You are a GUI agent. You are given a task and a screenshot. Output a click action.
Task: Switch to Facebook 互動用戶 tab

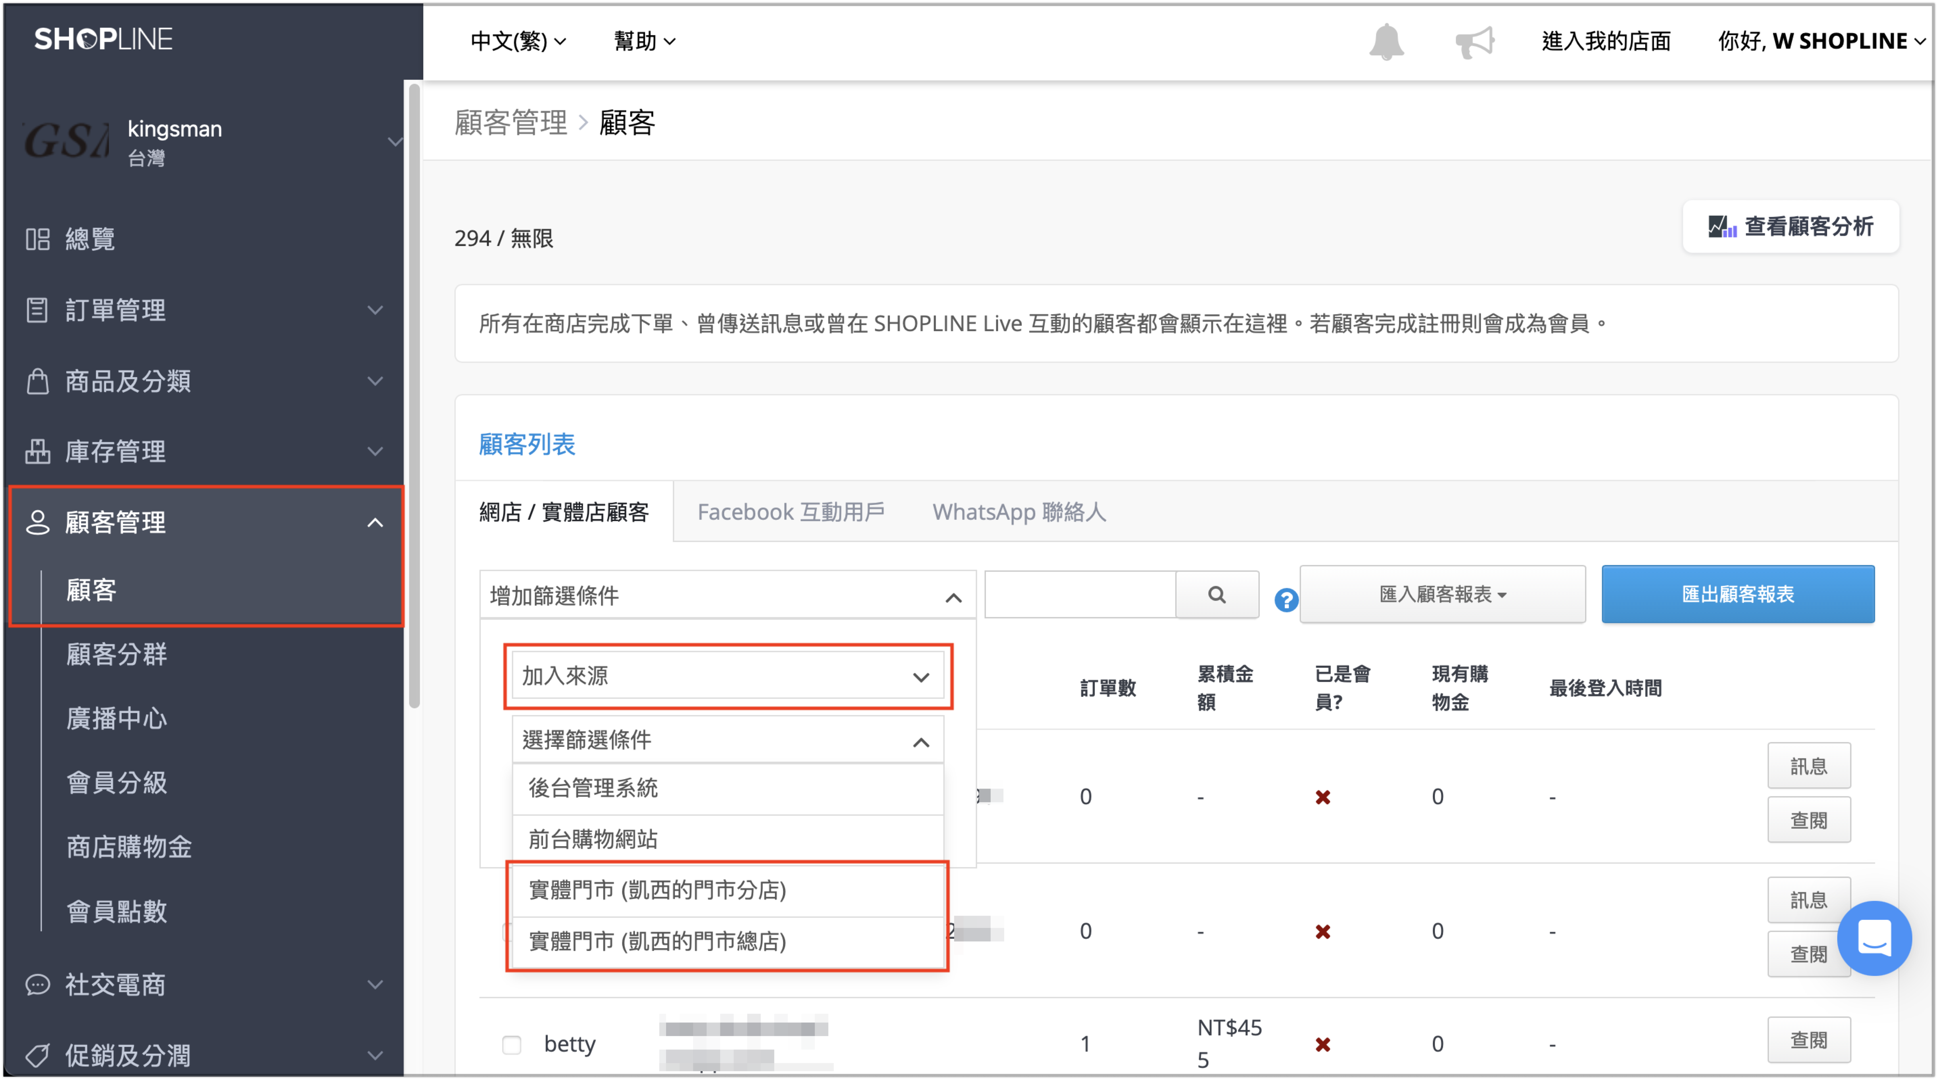click(791, 512)
